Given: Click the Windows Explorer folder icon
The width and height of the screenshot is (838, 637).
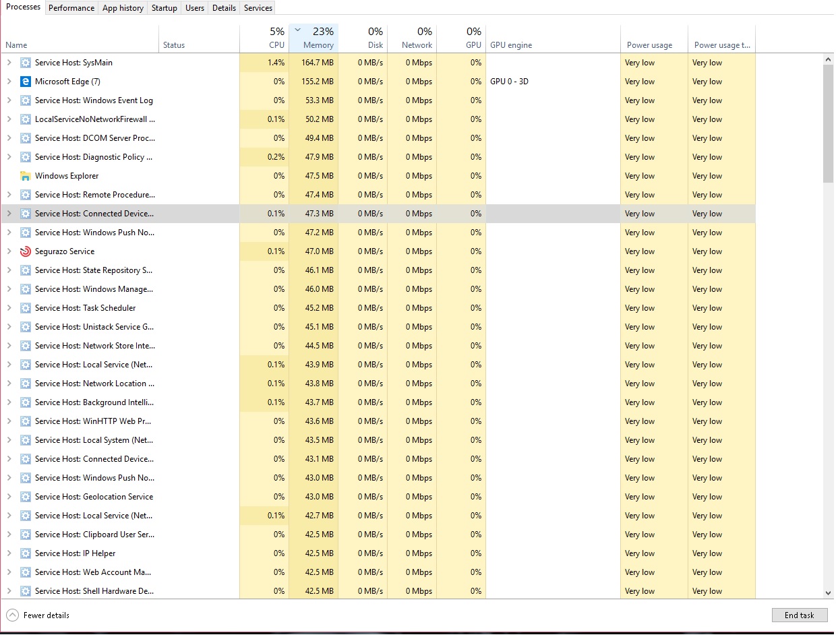Looking at the screenshot, I should pyautogui.click(x=25, y=176).
